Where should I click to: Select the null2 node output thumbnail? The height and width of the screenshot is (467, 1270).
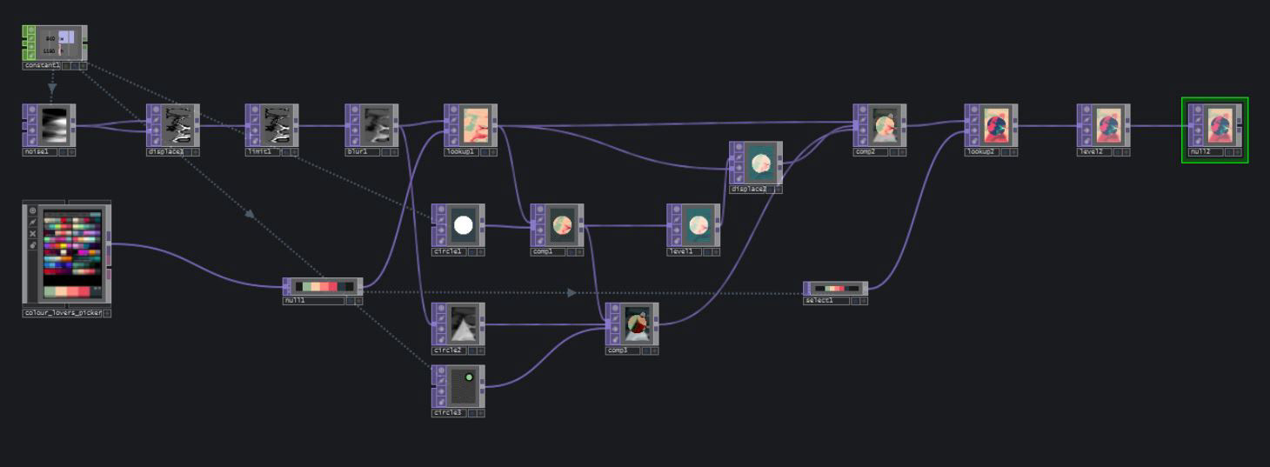coord(1220,125)
